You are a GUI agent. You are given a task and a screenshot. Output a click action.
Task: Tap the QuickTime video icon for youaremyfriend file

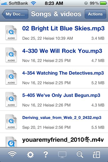coord(11,142)
